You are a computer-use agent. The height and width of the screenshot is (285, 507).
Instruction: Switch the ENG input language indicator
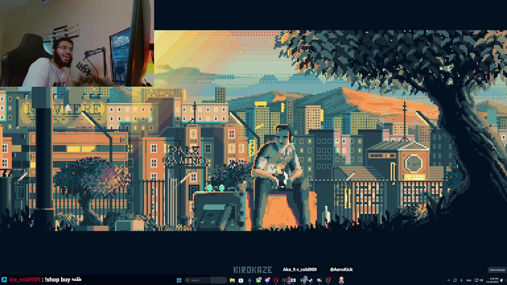coord(469,280)
